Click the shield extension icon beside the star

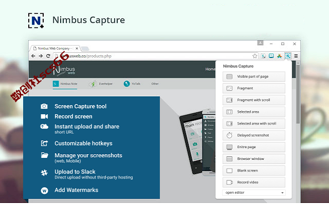(263, 56)
